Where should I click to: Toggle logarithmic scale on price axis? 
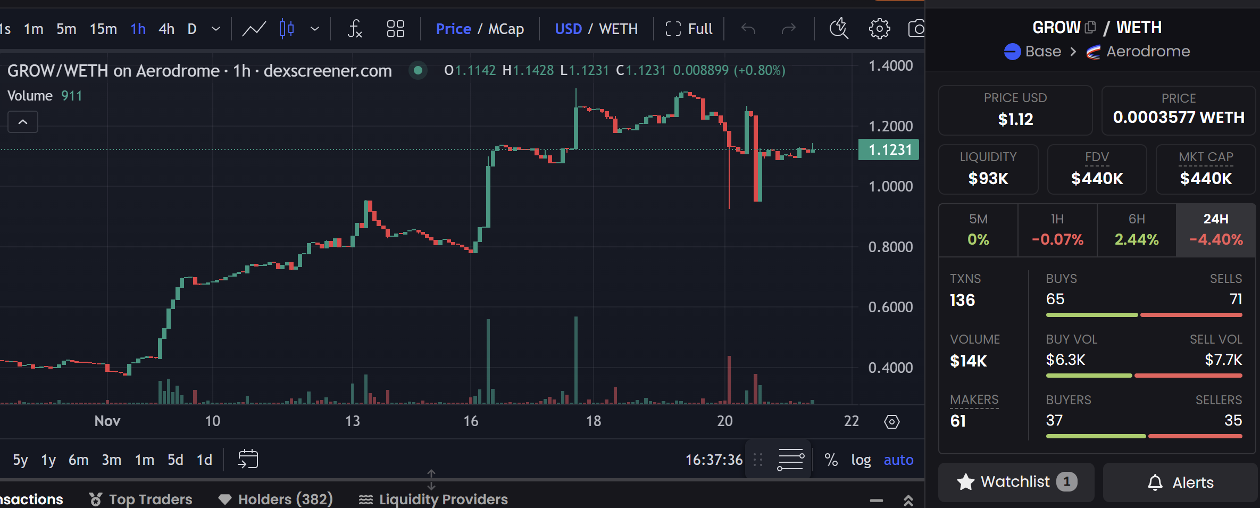click(861, 460)
